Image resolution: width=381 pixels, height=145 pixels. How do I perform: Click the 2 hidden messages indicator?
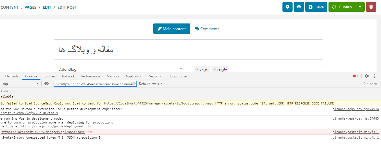point(370,84)
